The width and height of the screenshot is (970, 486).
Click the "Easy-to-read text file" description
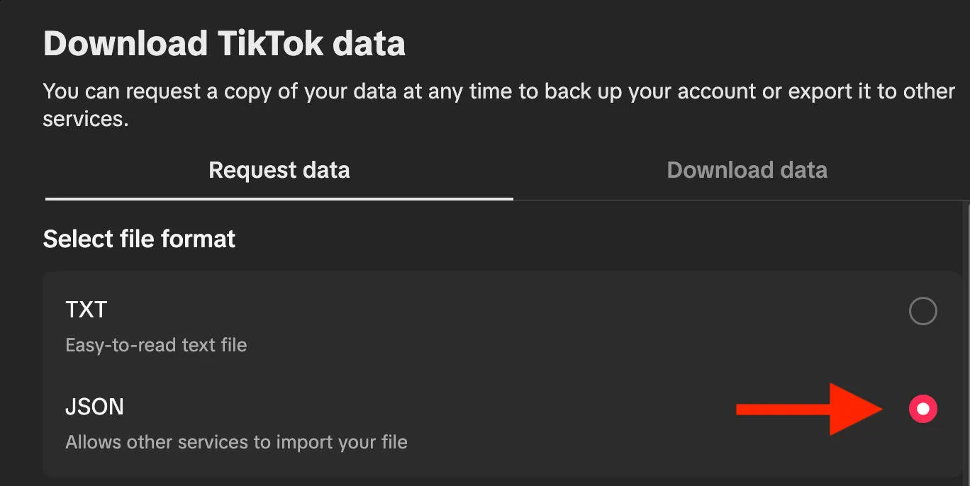click(x=156, y=346)
